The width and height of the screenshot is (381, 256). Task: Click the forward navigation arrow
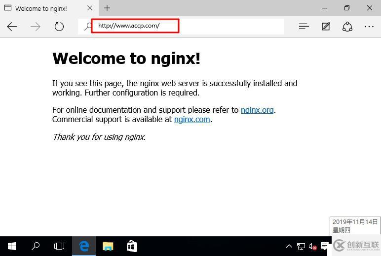[x=36, y=27]
